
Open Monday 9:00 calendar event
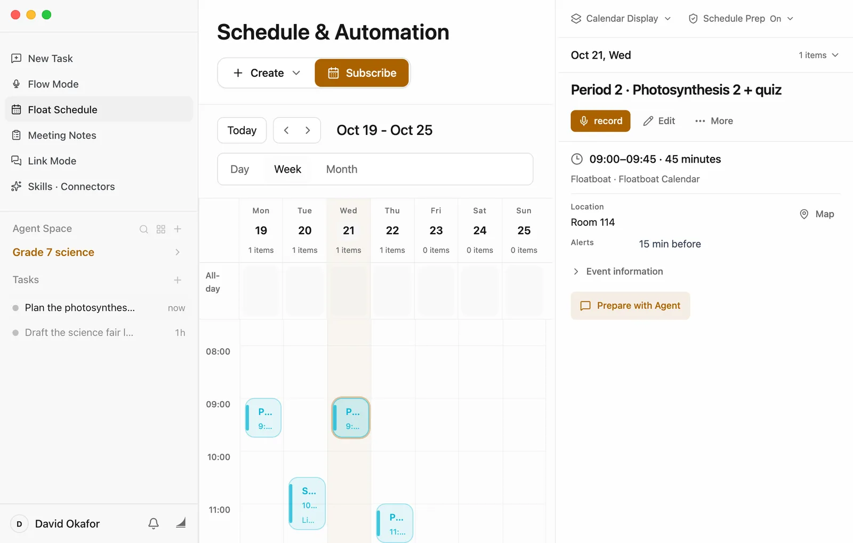pyautogui.click(x=263, y=418)
